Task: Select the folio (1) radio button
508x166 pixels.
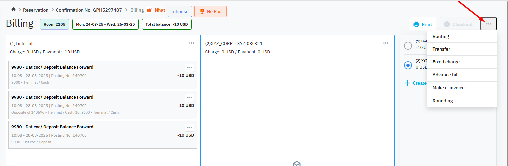Action: coord(408,45)
